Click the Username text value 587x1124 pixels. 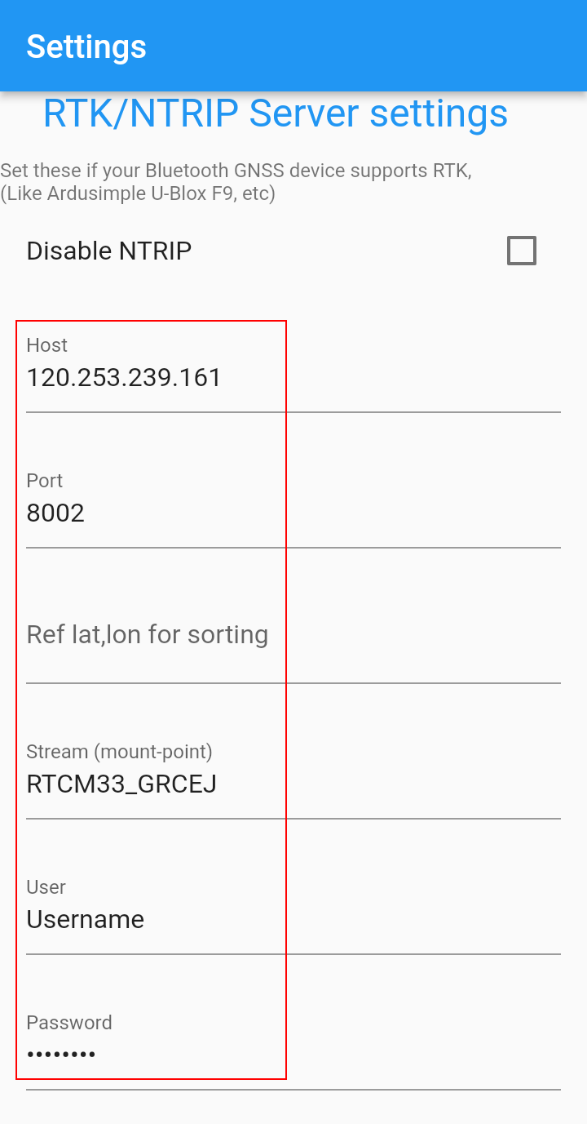[86, 920]
